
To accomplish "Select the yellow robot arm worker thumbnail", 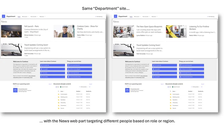I will (176, 32).
